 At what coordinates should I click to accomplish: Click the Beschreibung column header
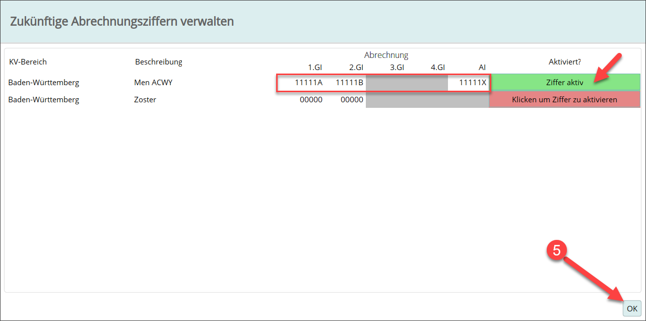(x=159, y=62)
